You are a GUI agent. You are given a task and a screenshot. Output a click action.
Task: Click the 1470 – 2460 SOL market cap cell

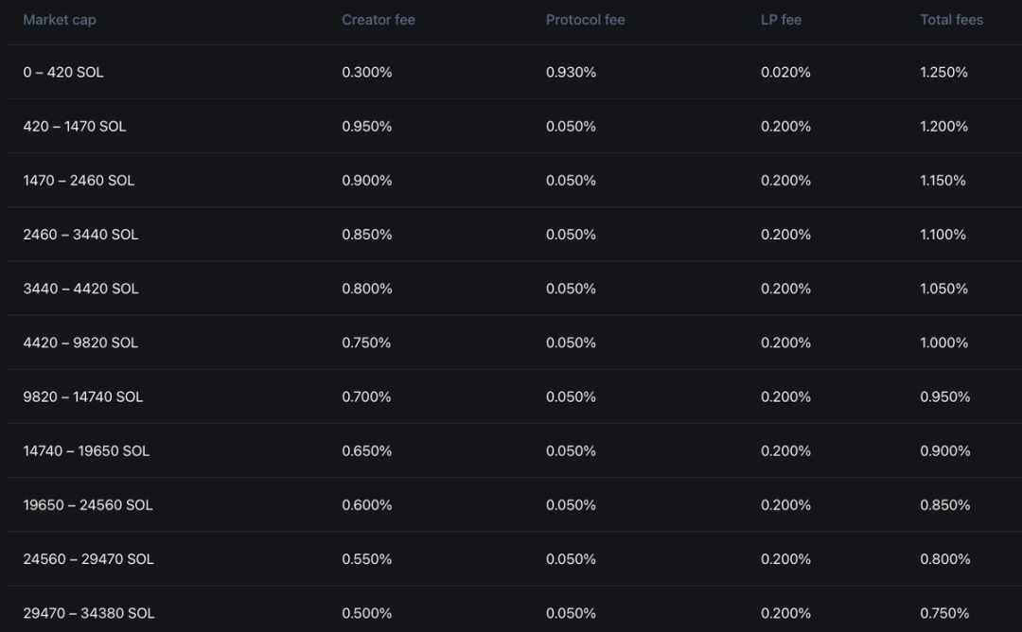(x=79, y=180)
